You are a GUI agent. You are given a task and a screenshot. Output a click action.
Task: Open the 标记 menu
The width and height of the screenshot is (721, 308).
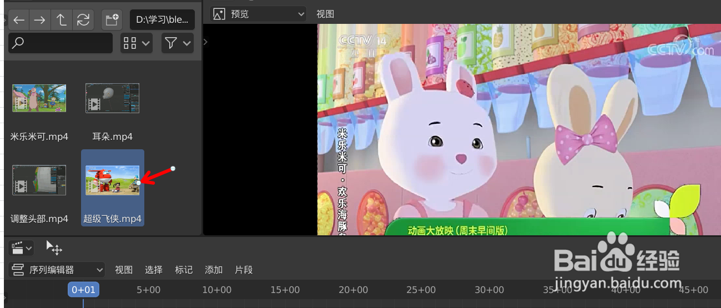pos(184,270)
